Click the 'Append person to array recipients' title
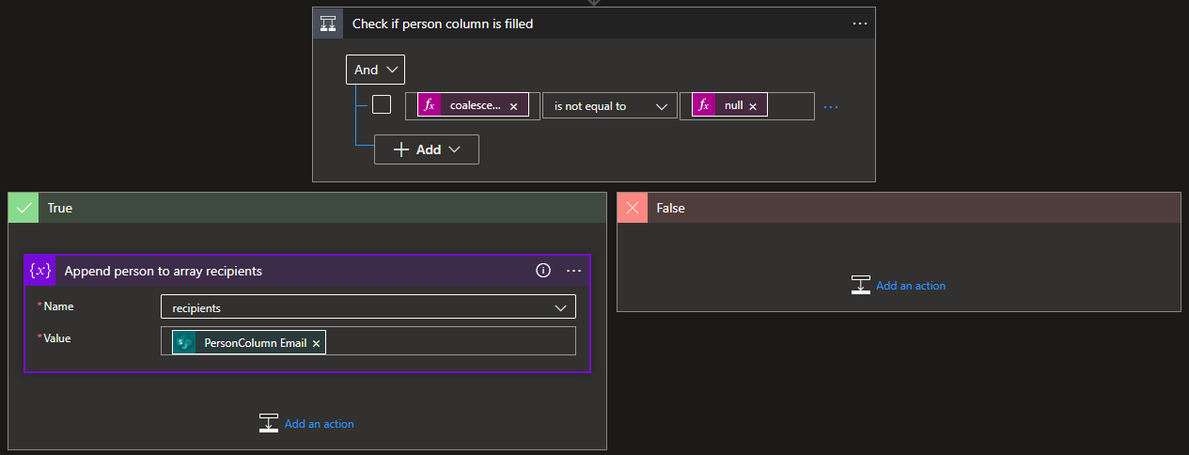Screen dimensions: 1189x455 pos(164,271)
